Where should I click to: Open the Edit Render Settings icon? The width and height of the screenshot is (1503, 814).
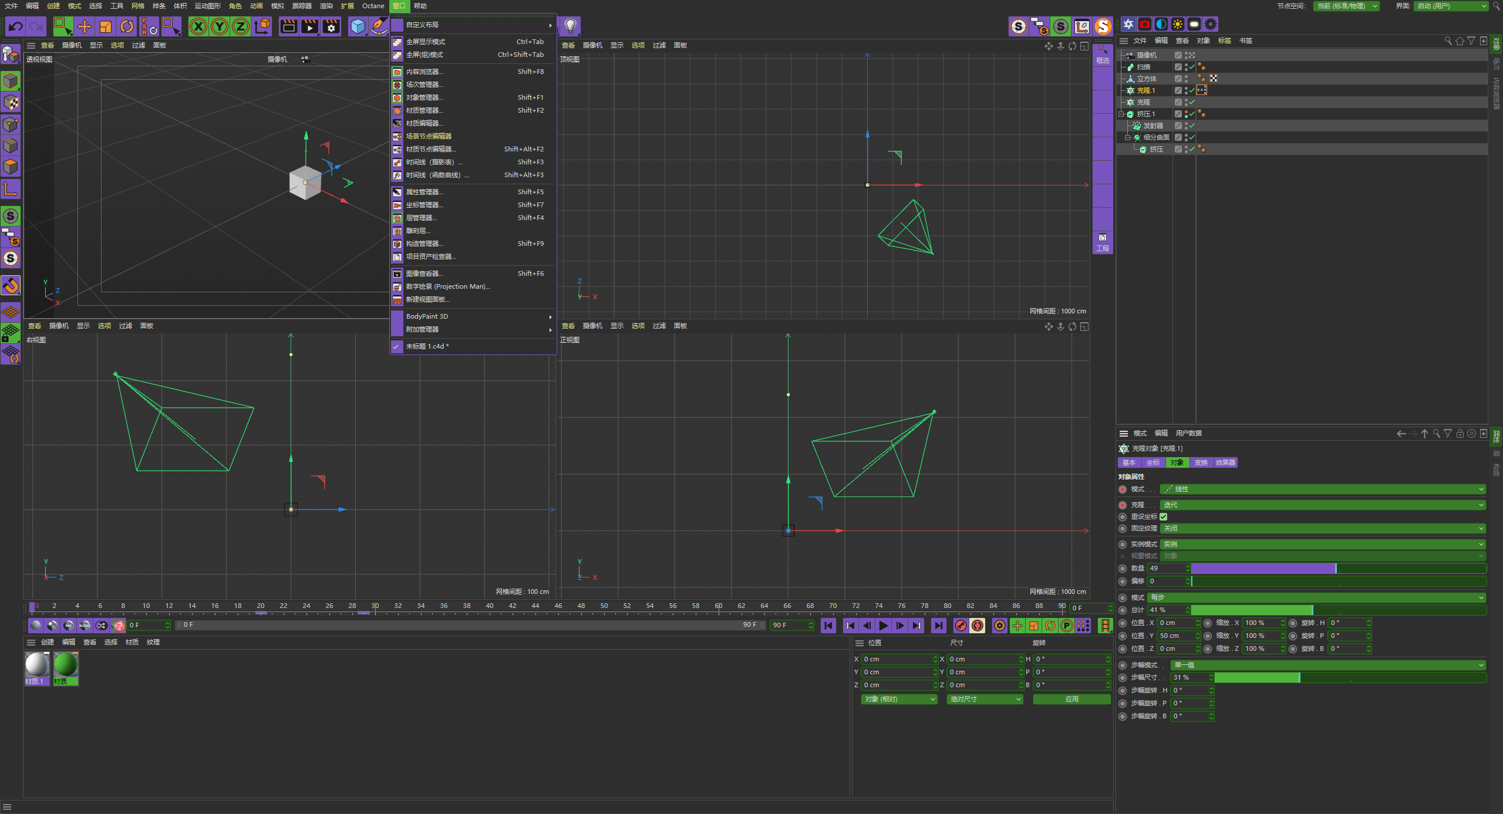click(331, 26)
